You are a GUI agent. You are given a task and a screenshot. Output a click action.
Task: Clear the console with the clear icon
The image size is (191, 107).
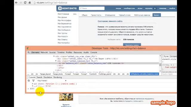(x=29, y=81)
